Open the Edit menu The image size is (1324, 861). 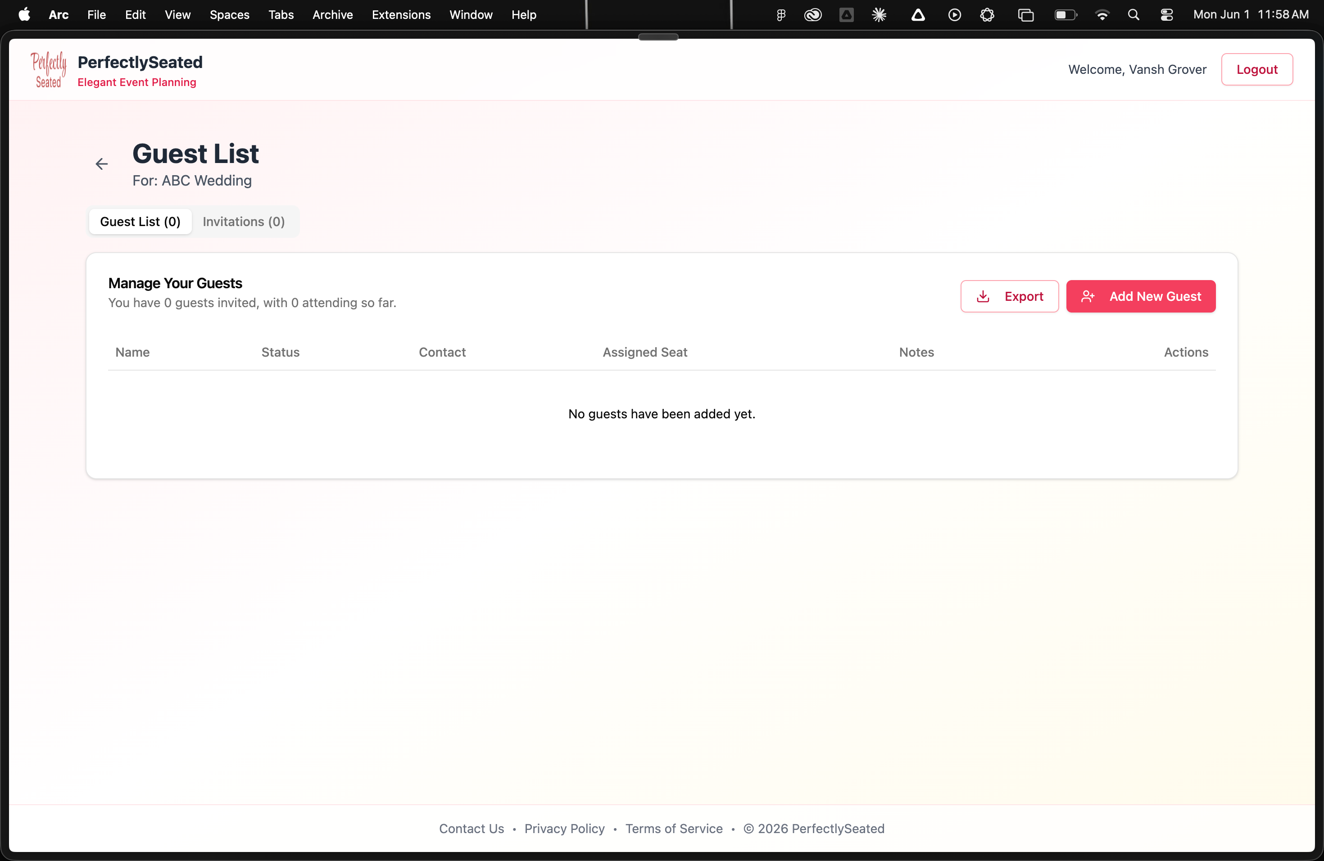tap(135, 15)
